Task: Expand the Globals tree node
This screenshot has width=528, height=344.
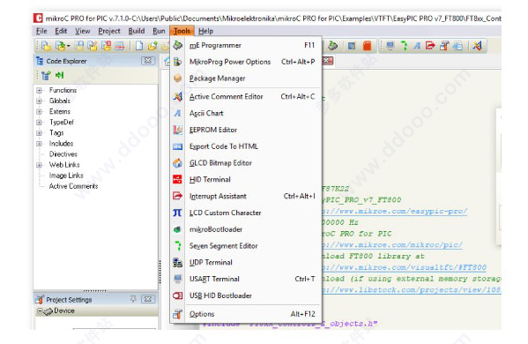Action: [x=40, y=101]
